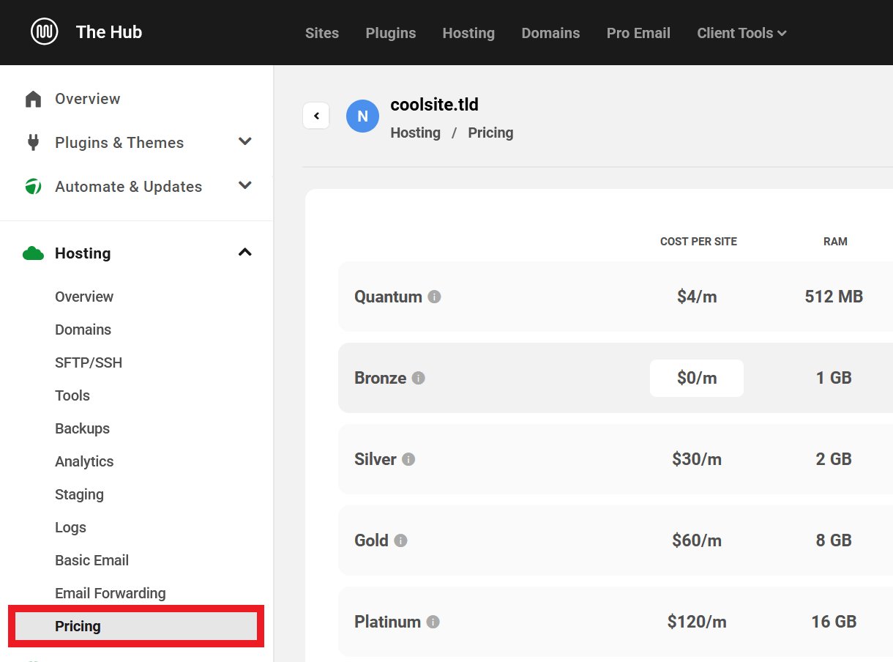
Task: Open Domains in the top navigation
Action: coord(550,33)
